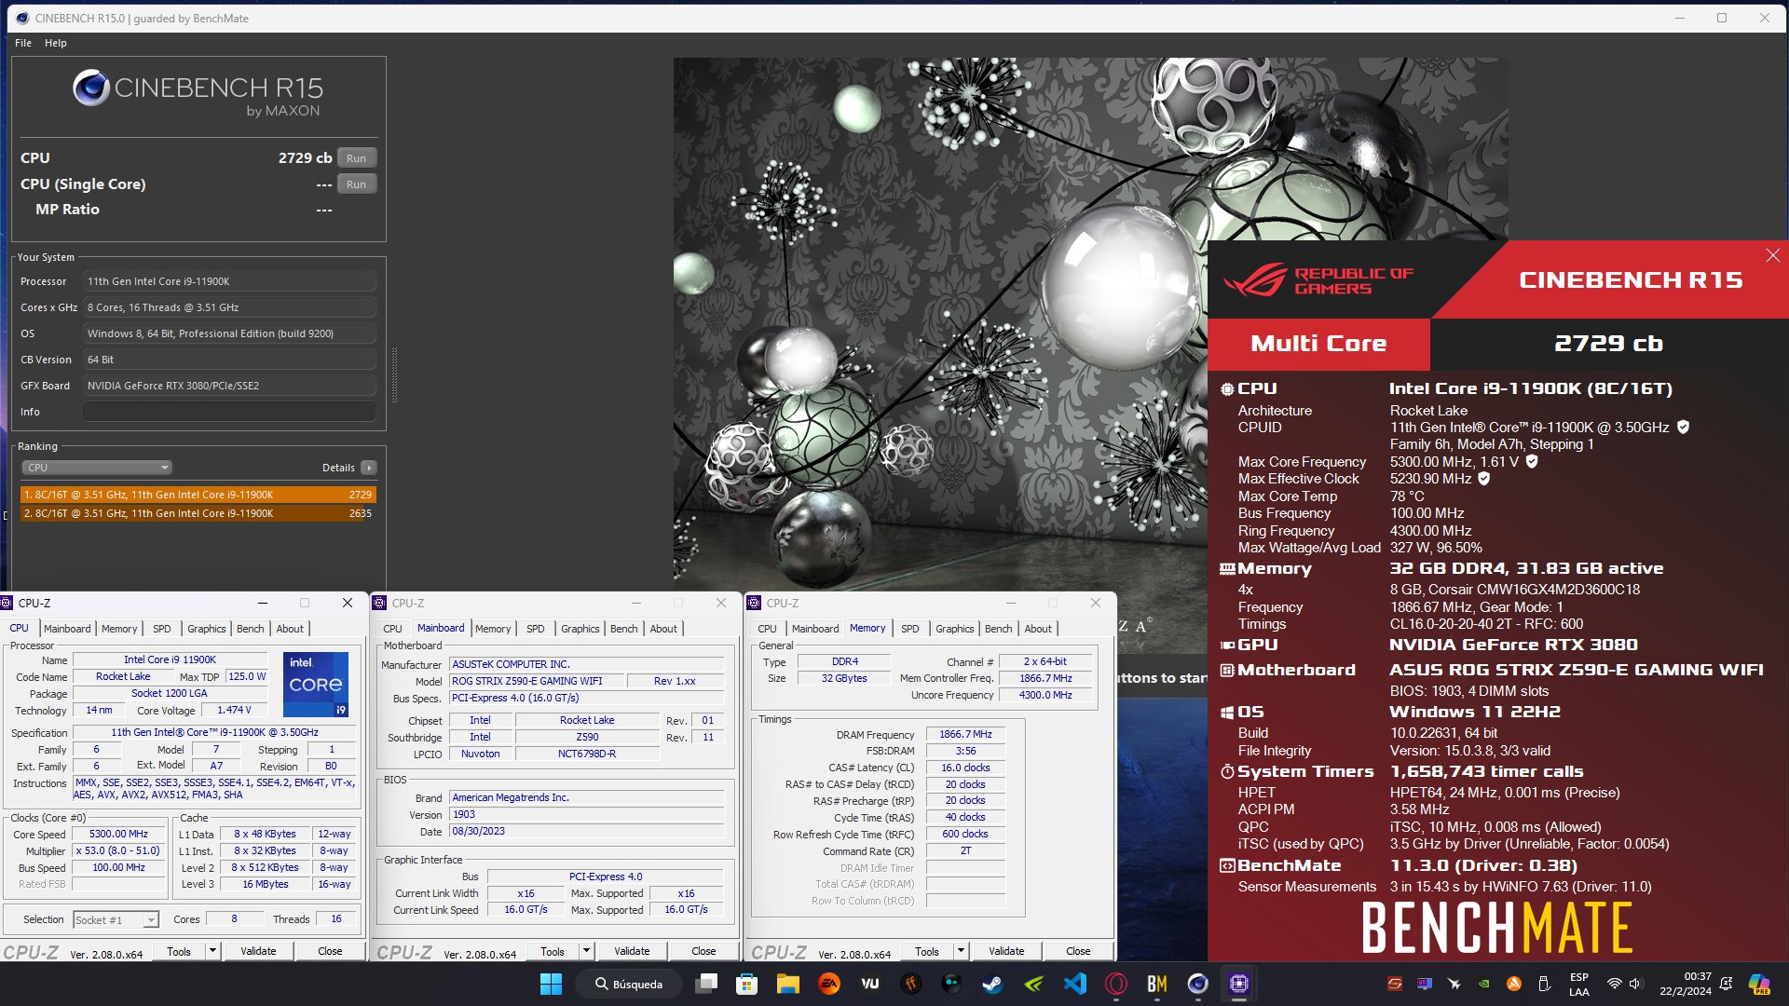This screenshot has height=1006, width=1789.
Task: Launch Visual Studio Code from the taskbar
Action: coord(1074,984)
